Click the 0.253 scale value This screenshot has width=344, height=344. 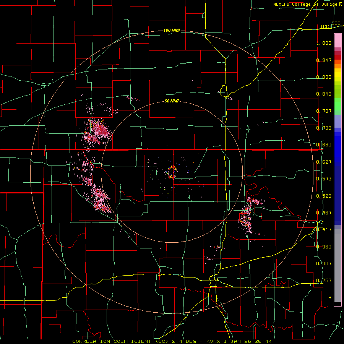[324, 281]
